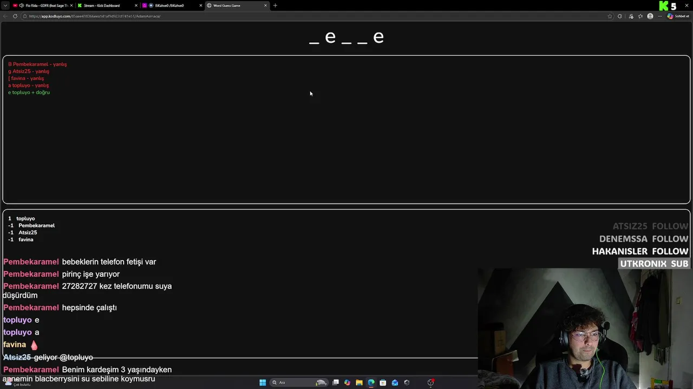The height and width of the screenshot is (389, 693).
Task: Click the hangman word "_ e _ _ e"
Action: (x=346, y=37)
